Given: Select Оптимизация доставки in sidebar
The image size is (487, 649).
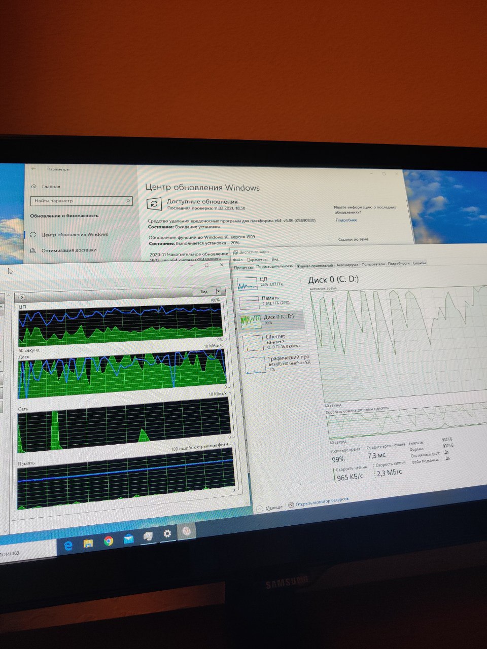Looking at the screenshot, I should (x=69, y=250).
